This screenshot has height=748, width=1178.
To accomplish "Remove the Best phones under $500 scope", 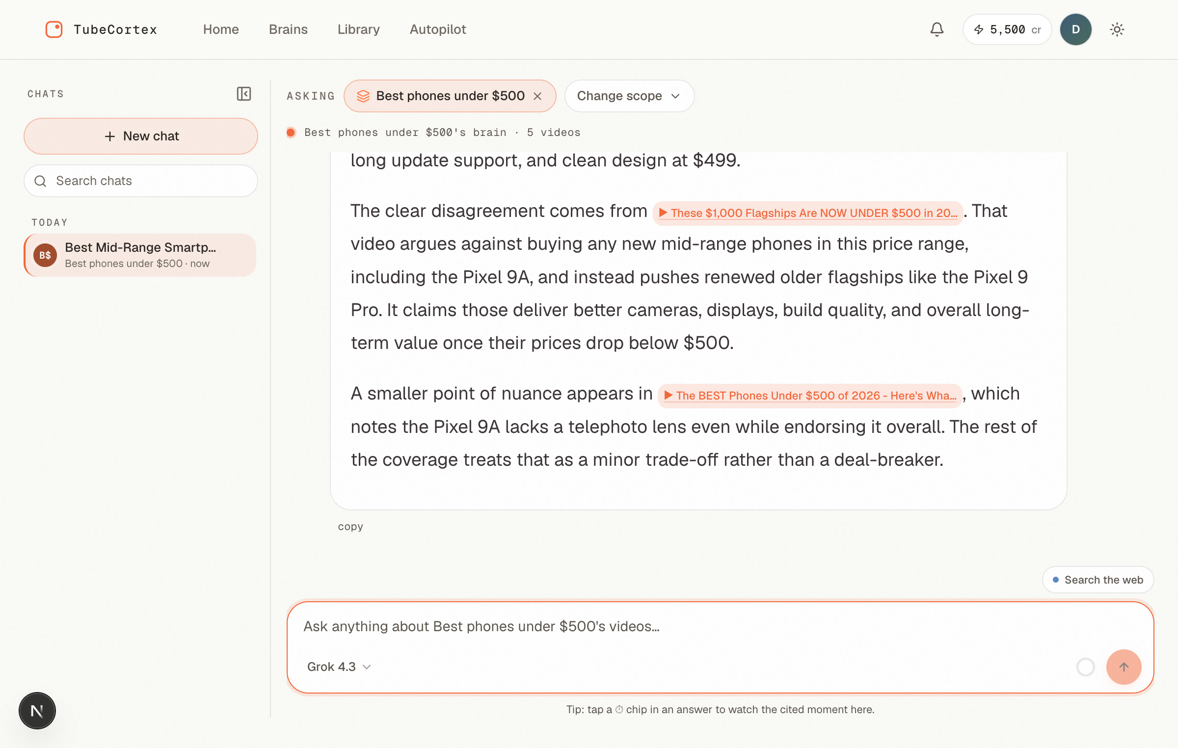I will (537, 96).
